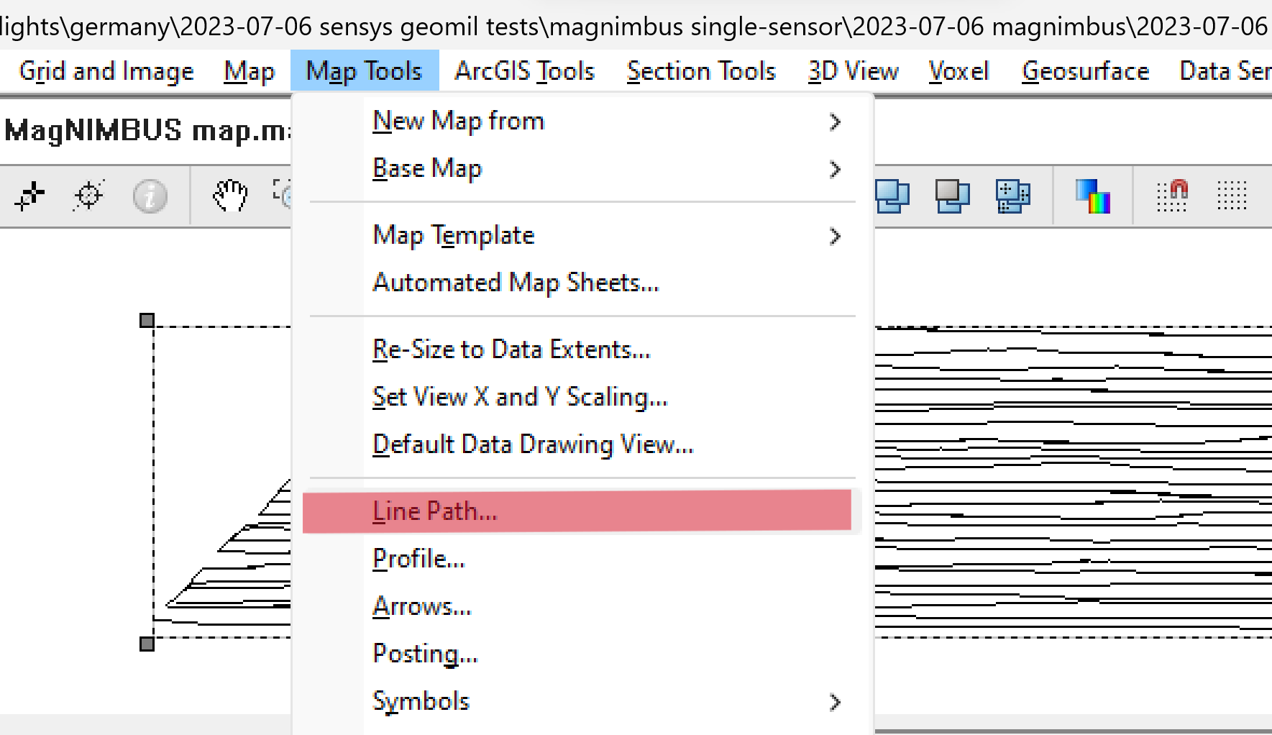Screen dimensions: 1272x735
Task: Expand the Symbols submenu
Action: pyautogui.click(x=834, y=703)
